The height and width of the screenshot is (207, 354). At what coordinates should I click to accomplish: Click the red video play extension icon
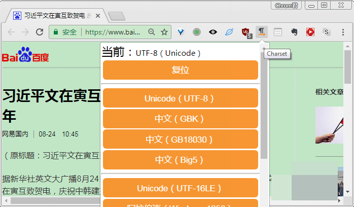(x=310, y=32)
